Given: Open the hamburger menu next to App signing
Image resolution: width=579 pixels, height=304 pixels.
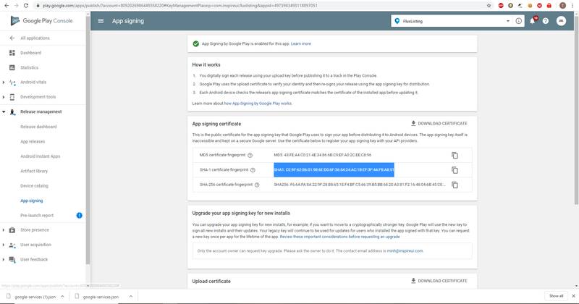Looking at the screenshot, I should (x=101, y=21).
